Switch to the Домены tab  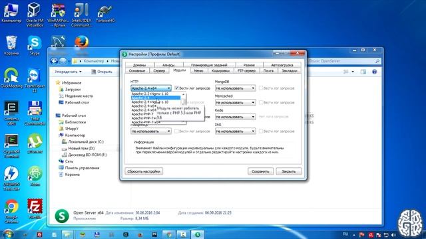coord(140,65)
